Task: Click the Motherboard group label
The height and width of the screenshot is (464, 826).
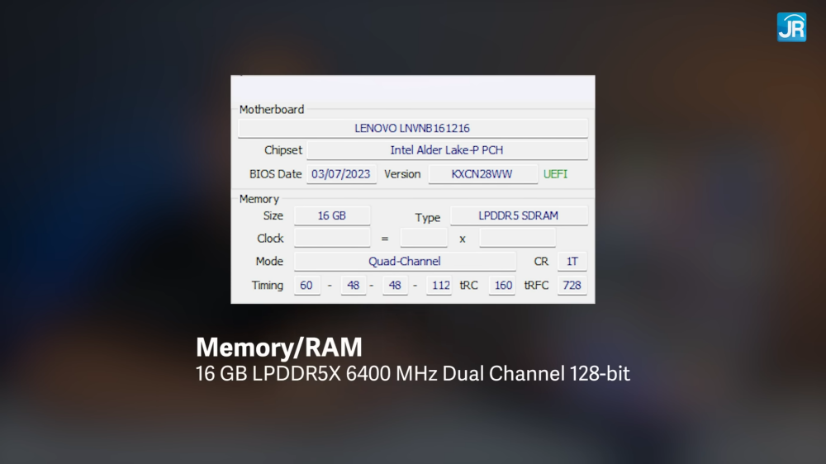Action: point(272,110)
